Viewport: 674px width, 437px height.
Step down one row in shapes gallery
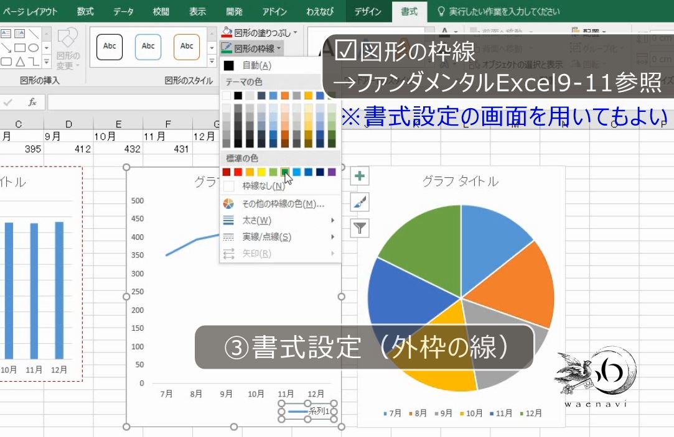tap(47, 48)
